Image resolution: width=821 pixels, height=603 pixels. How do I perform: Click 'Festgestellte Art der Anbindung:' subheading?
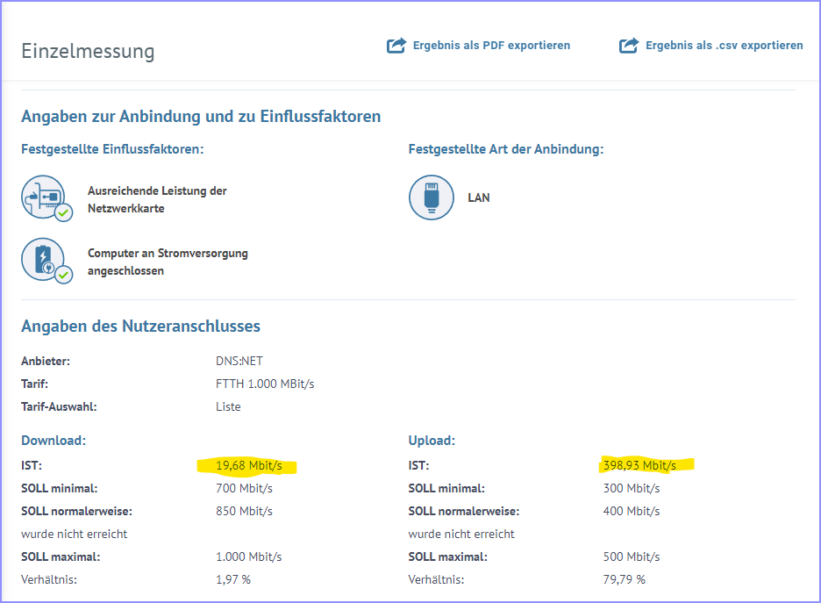click(506, 149)
